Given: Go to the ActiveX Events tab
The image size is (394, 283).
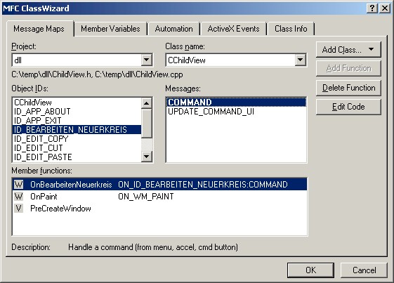Looking at the screenshot, I should click(x=233, y=29).
